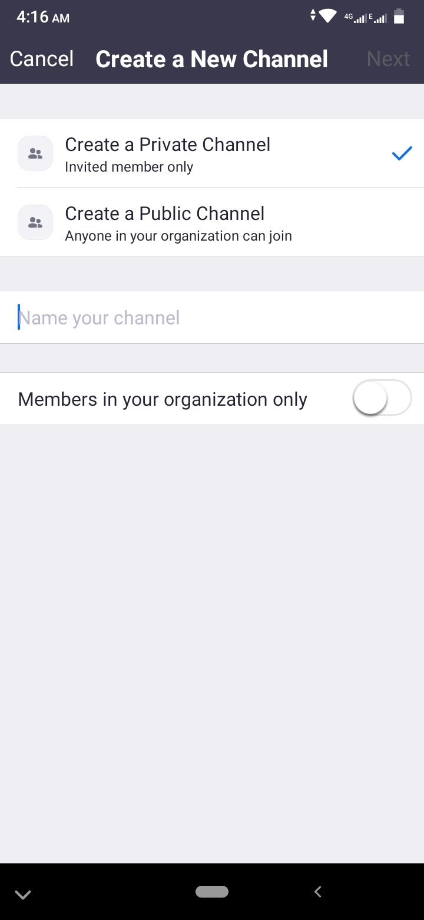Tap the Public Channel group icon
The height and width of the screenshot is (920, 424).
click(35, 223)
